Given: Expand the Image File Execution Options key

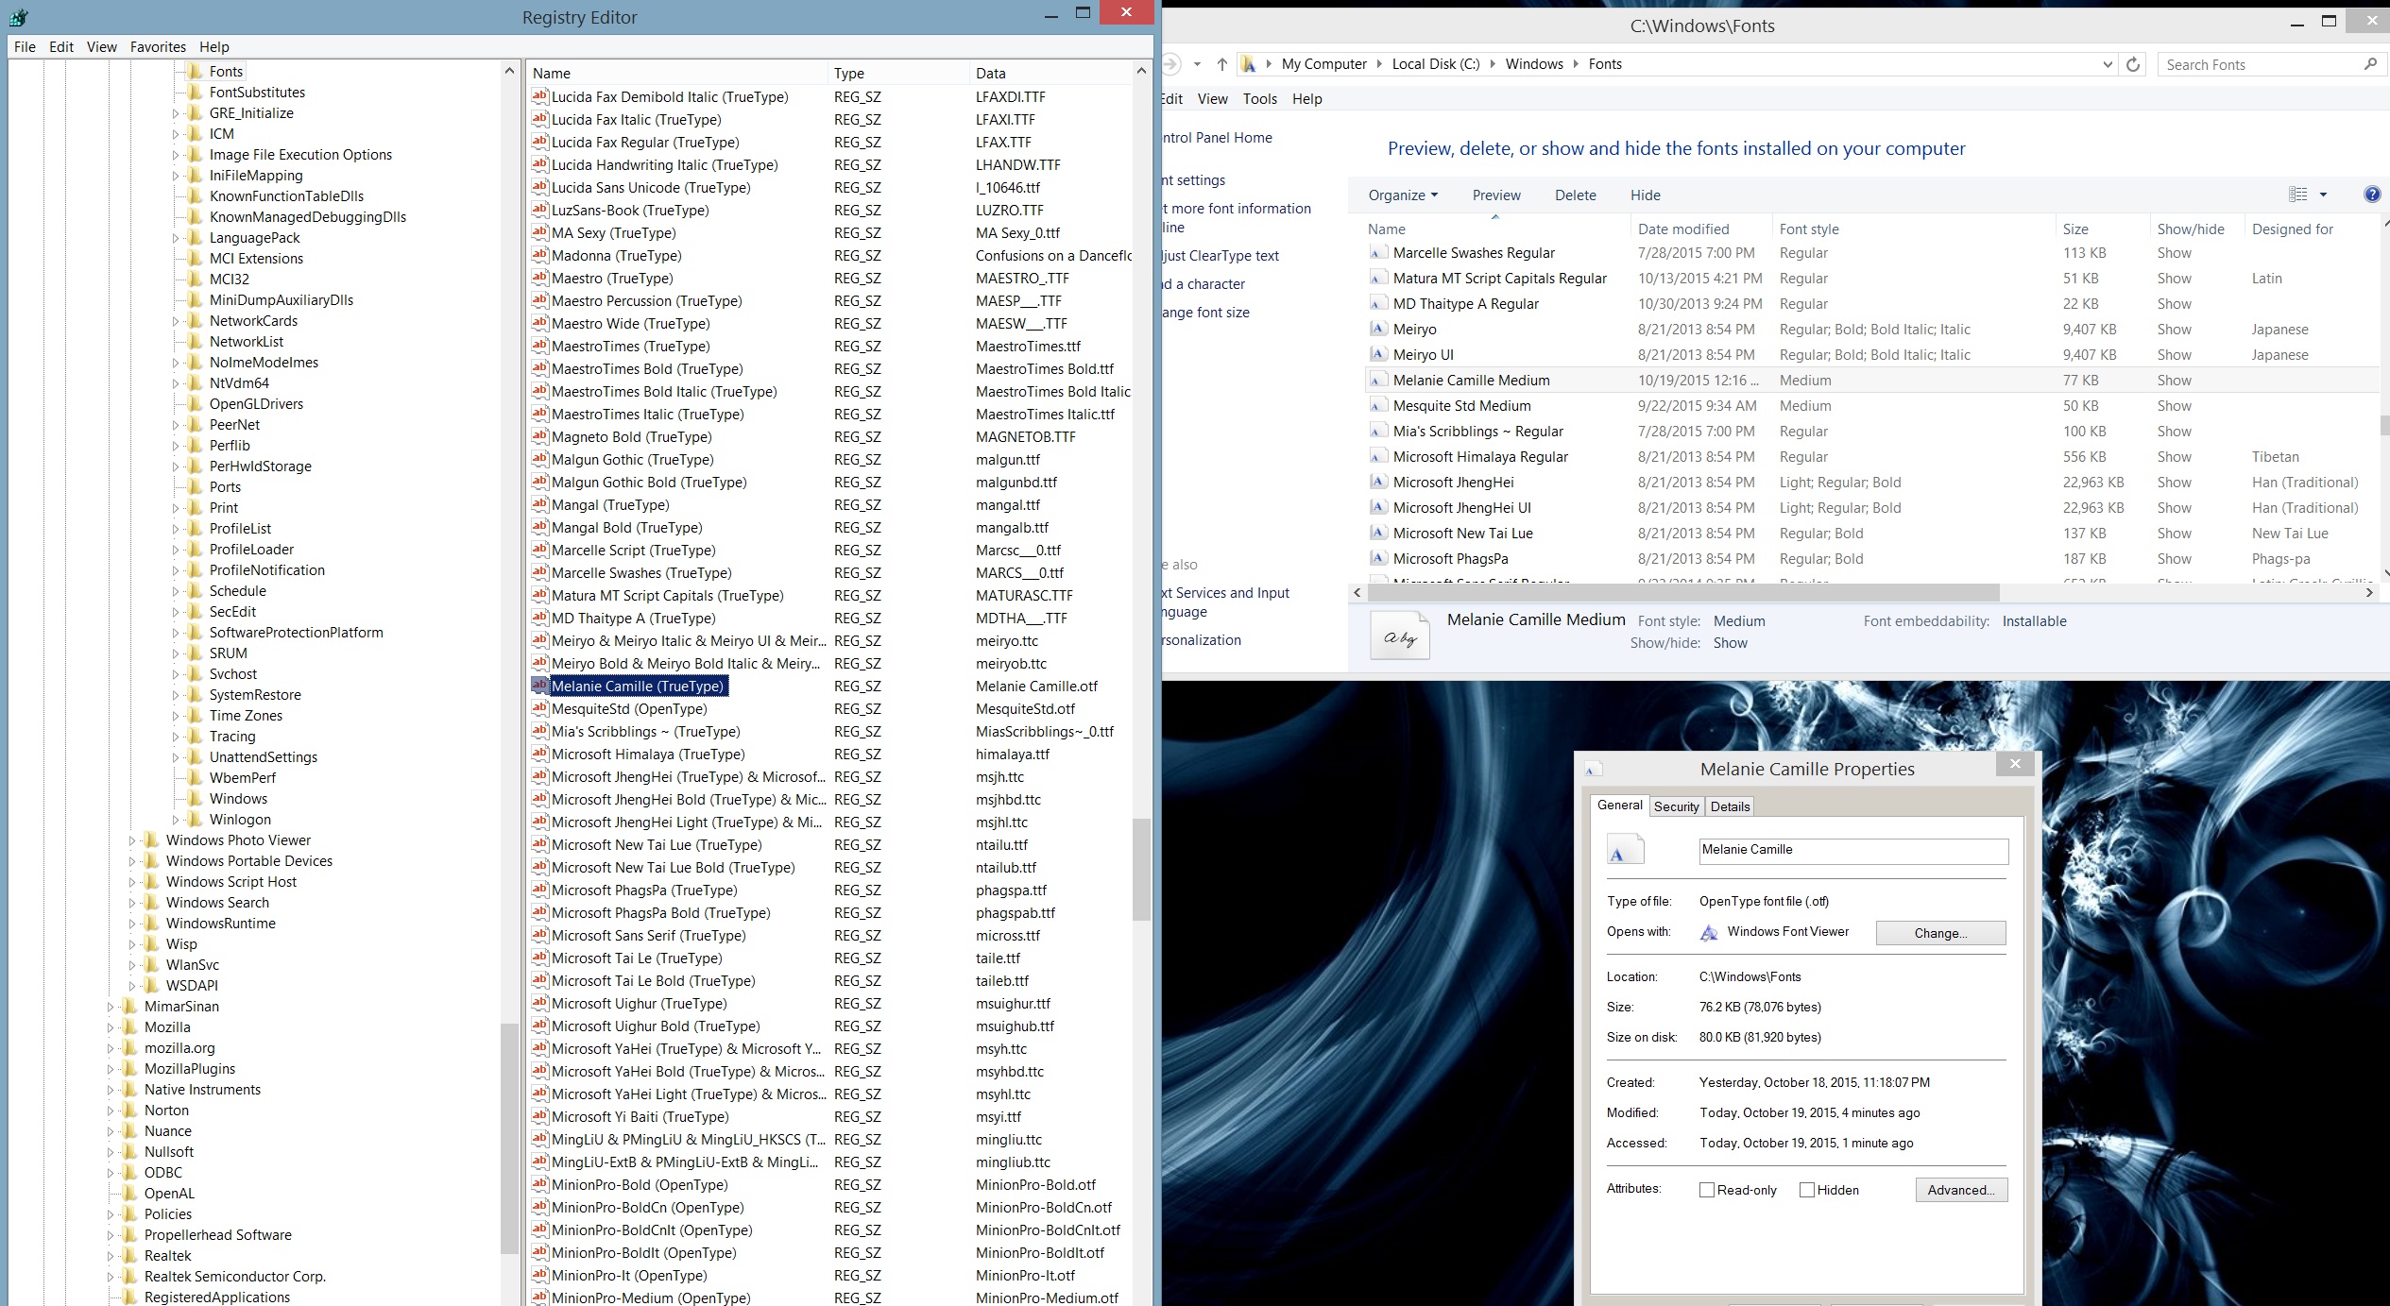Looking at the screenshot, I should point(175,155).
